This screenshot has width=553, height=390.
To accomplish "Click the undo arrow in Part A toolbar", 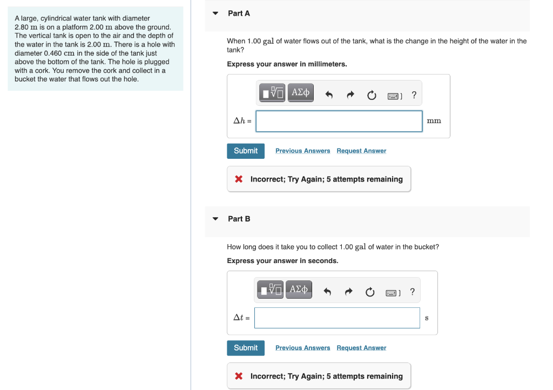I will point(329,94).
